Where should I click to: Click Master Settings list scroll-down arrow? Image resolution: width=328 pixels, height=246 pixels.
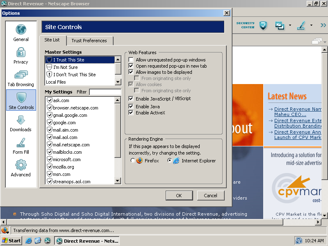click(x=118, y=82)
